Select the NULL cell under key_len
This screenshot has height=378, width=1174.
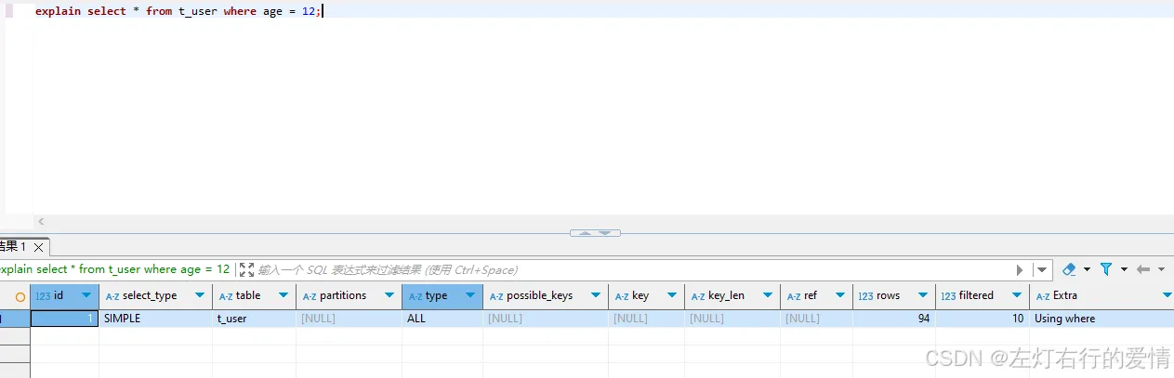click(732, 319)
